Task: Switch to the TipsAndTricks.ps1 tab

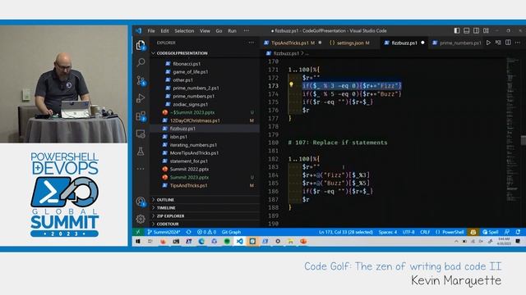Action: tap(293, 43)
